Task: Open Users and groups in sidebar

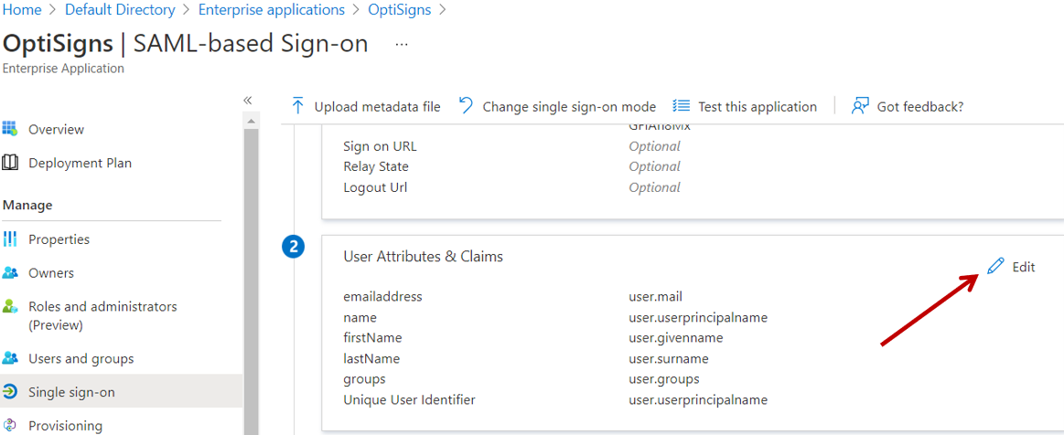Action: point(81,358)
